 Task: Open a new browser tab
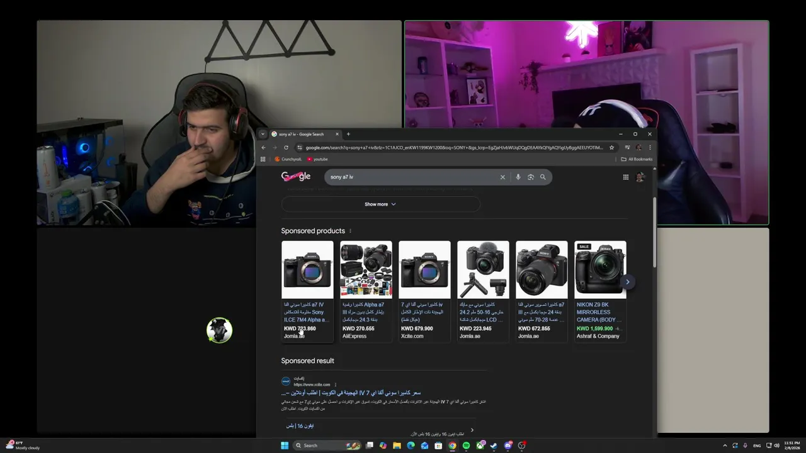click(348, 134)
